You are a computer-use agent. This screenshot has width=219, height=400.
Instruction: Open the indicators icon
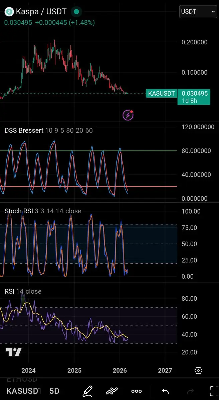[113, 391]
